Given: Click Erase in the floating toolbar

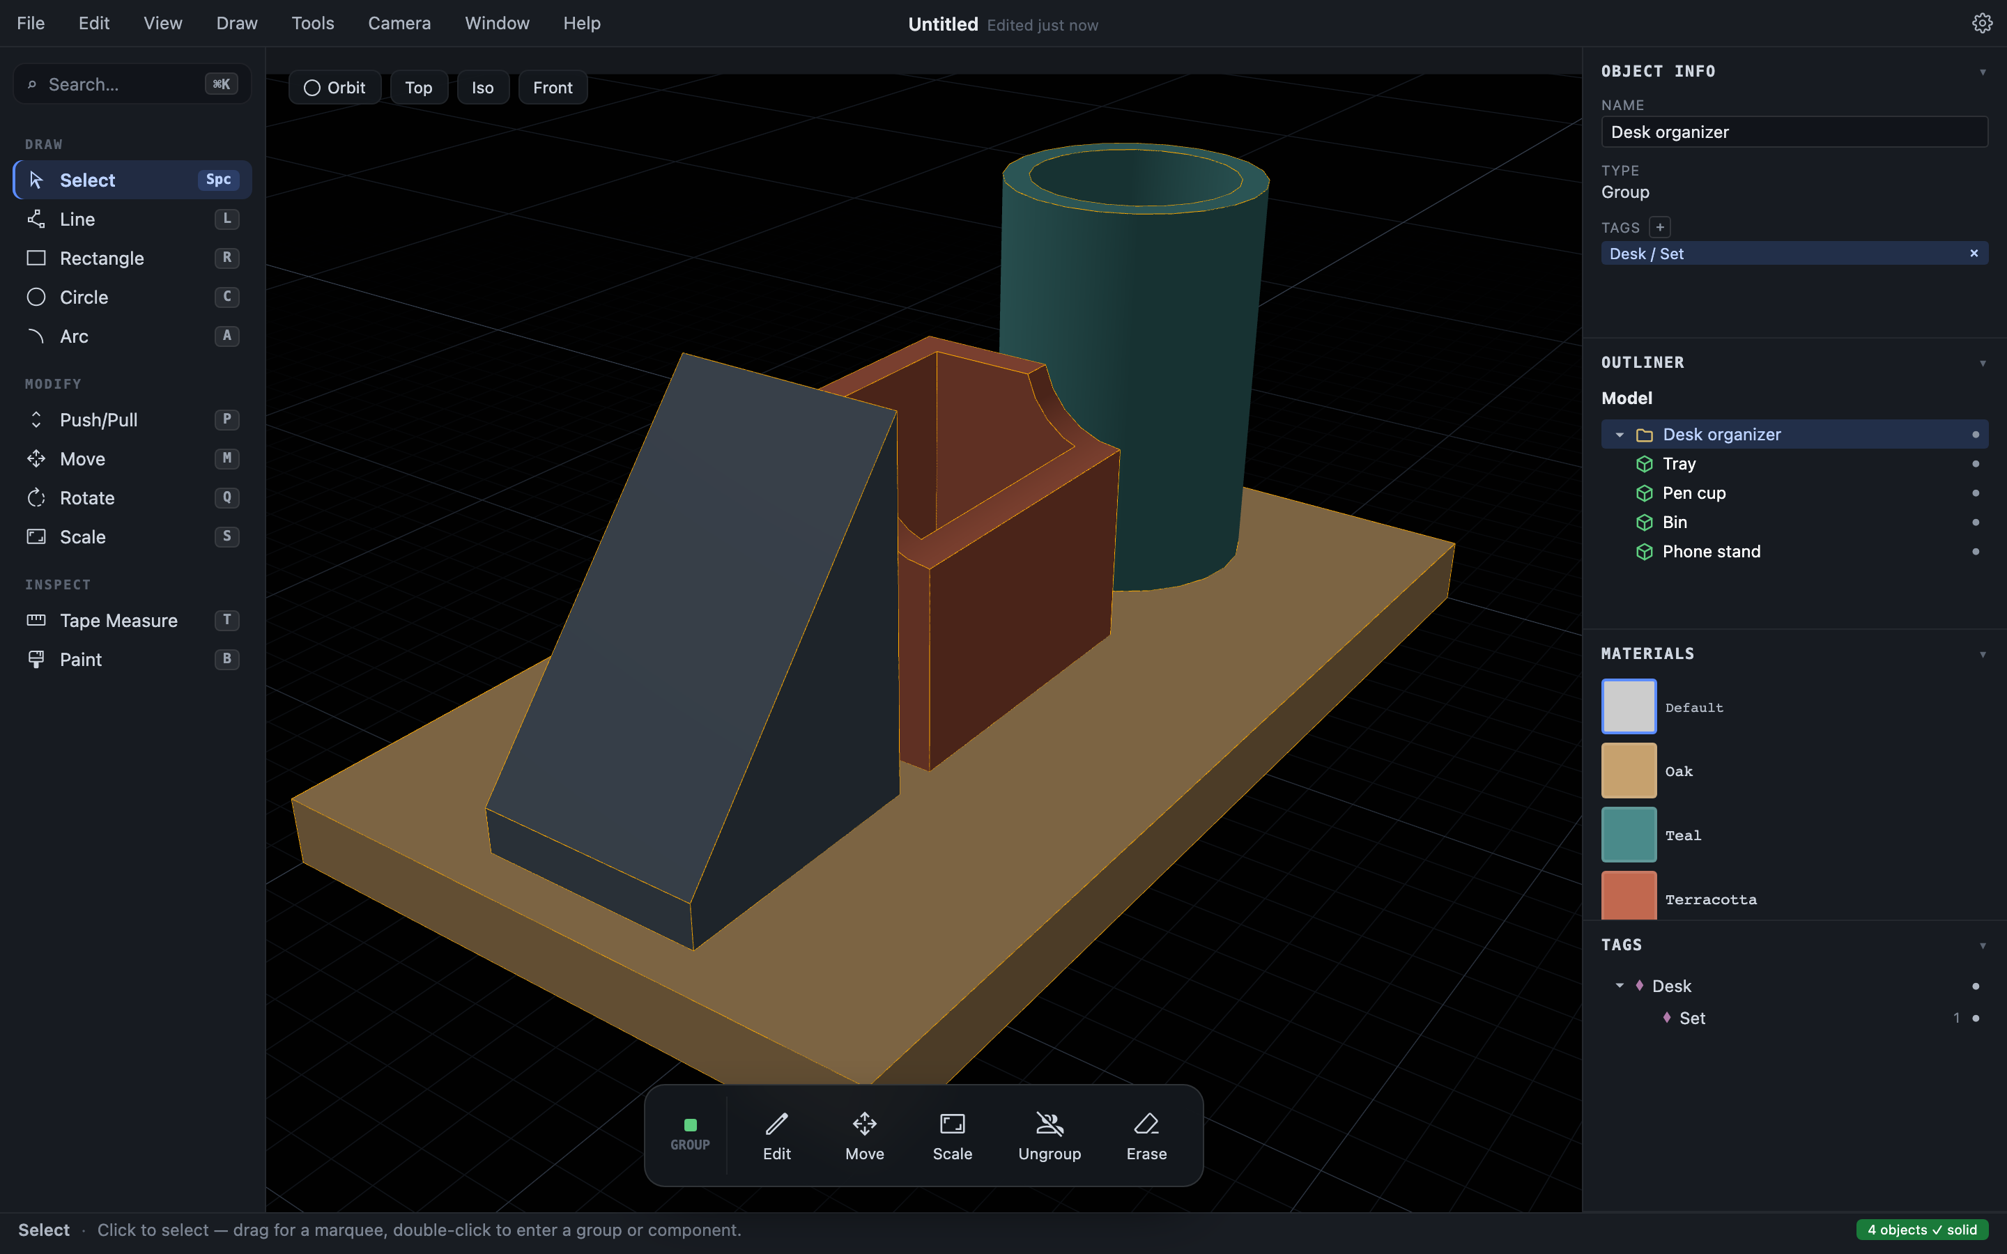Looking at the screenshot, I should (1146, 1136).
